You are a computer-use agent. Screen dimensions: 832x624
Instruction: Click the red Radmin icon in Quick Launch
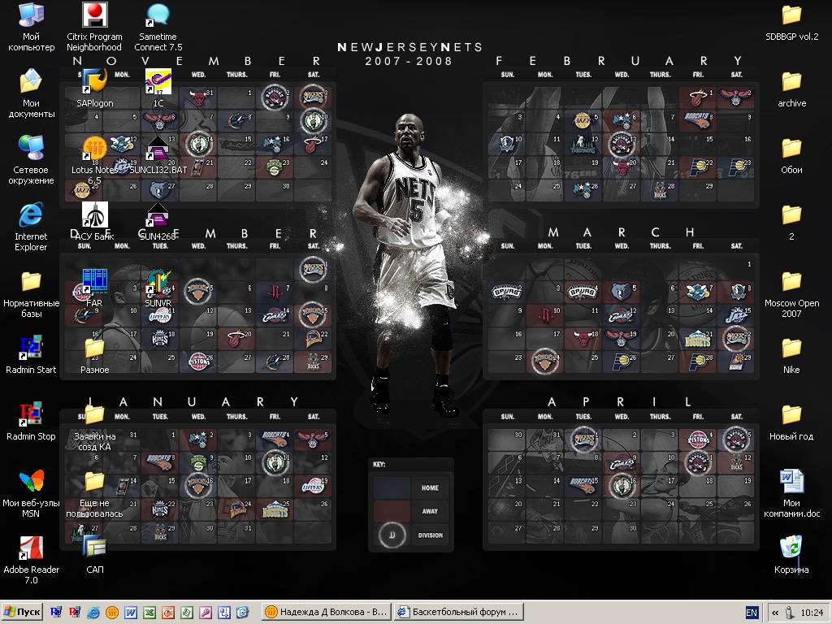74,613
